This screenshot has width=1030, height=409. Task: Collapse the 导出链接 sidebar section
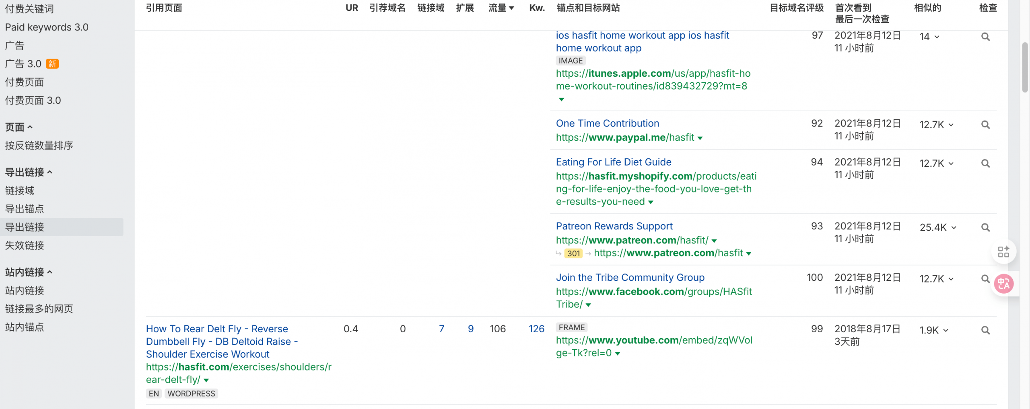28,172
